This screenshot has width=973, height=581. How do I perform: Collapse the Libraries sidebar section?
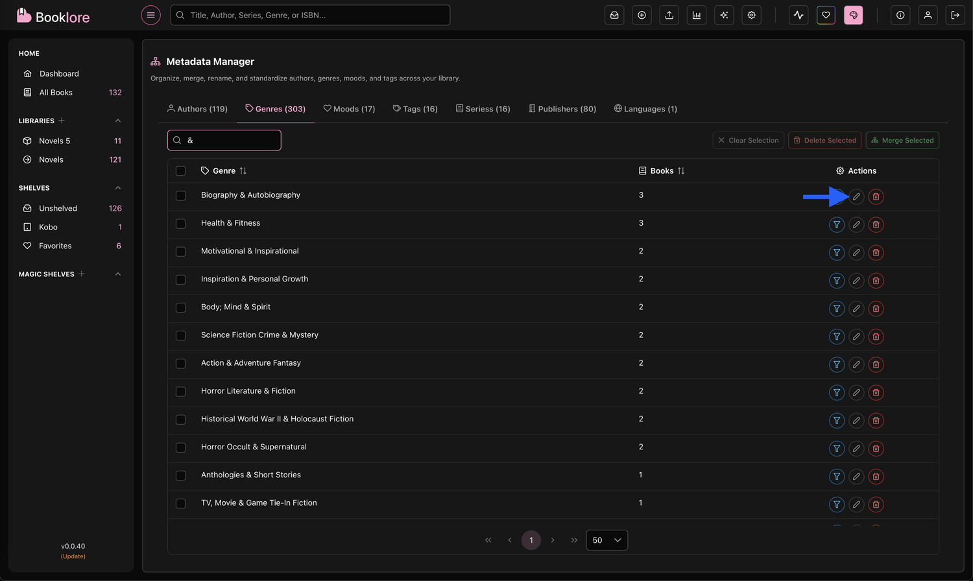(x=118, y=121)
